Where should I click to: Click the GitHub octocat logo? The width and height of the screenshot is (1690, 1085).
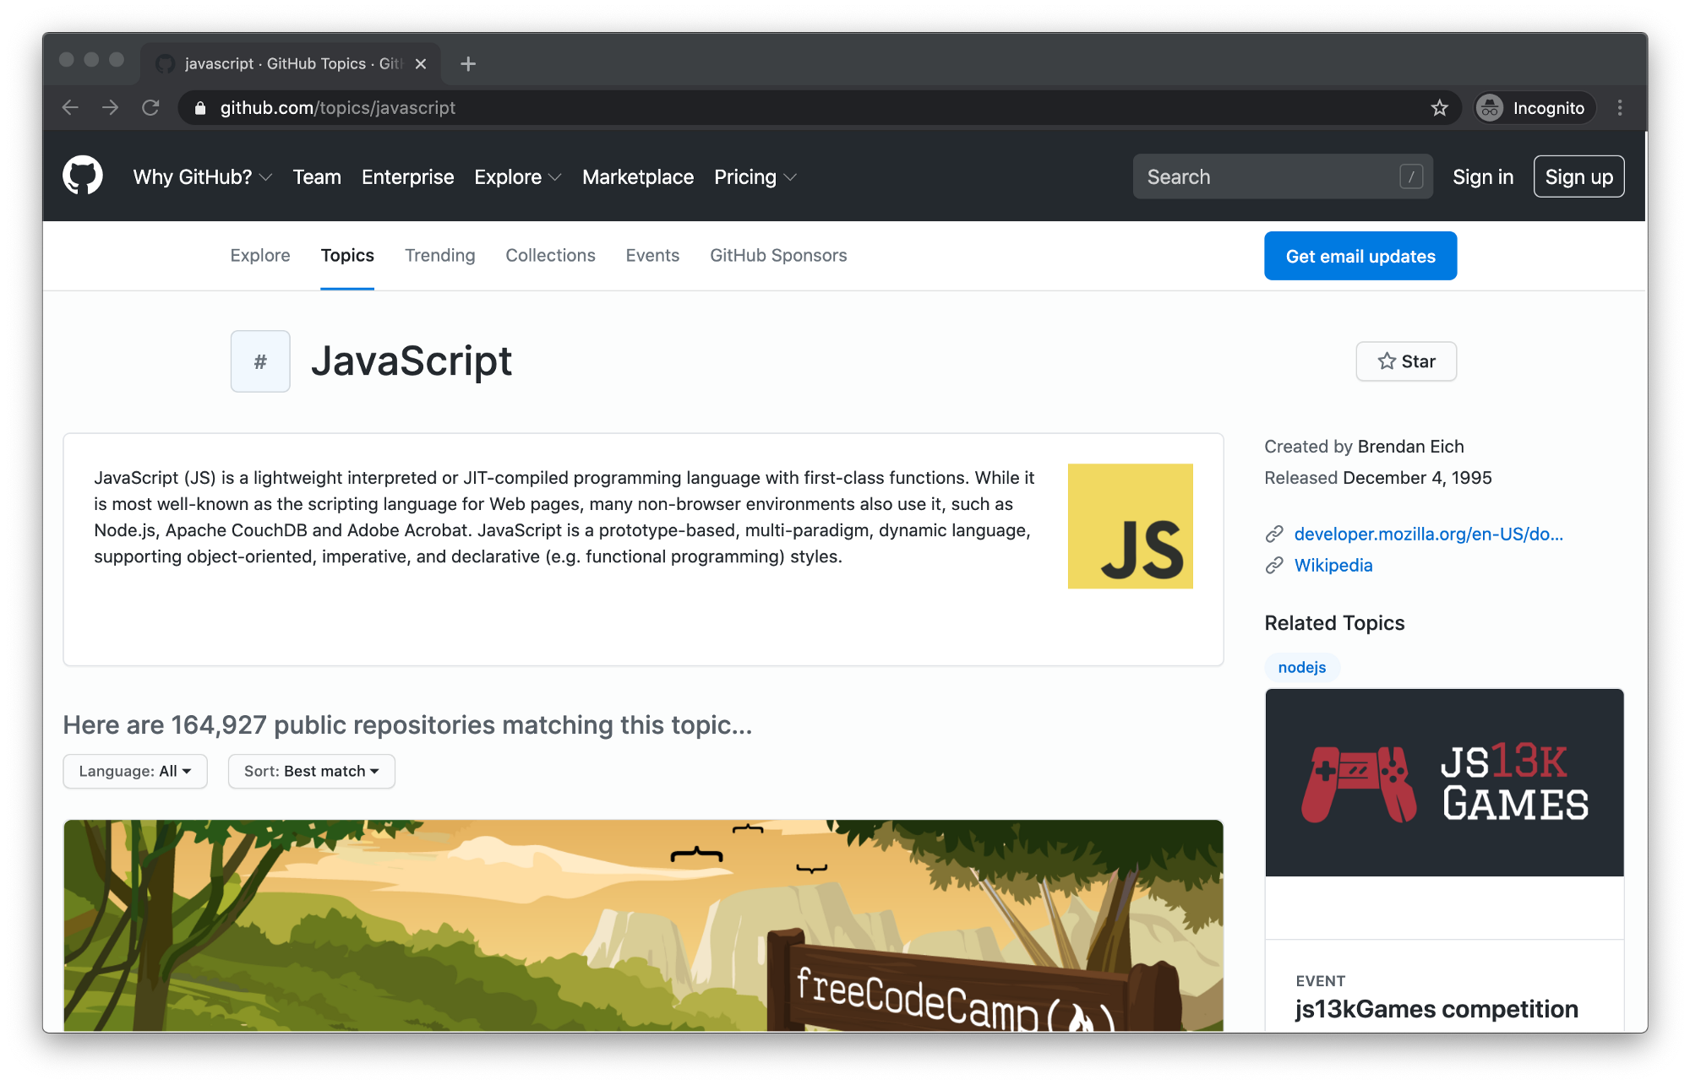click(83, 176)
